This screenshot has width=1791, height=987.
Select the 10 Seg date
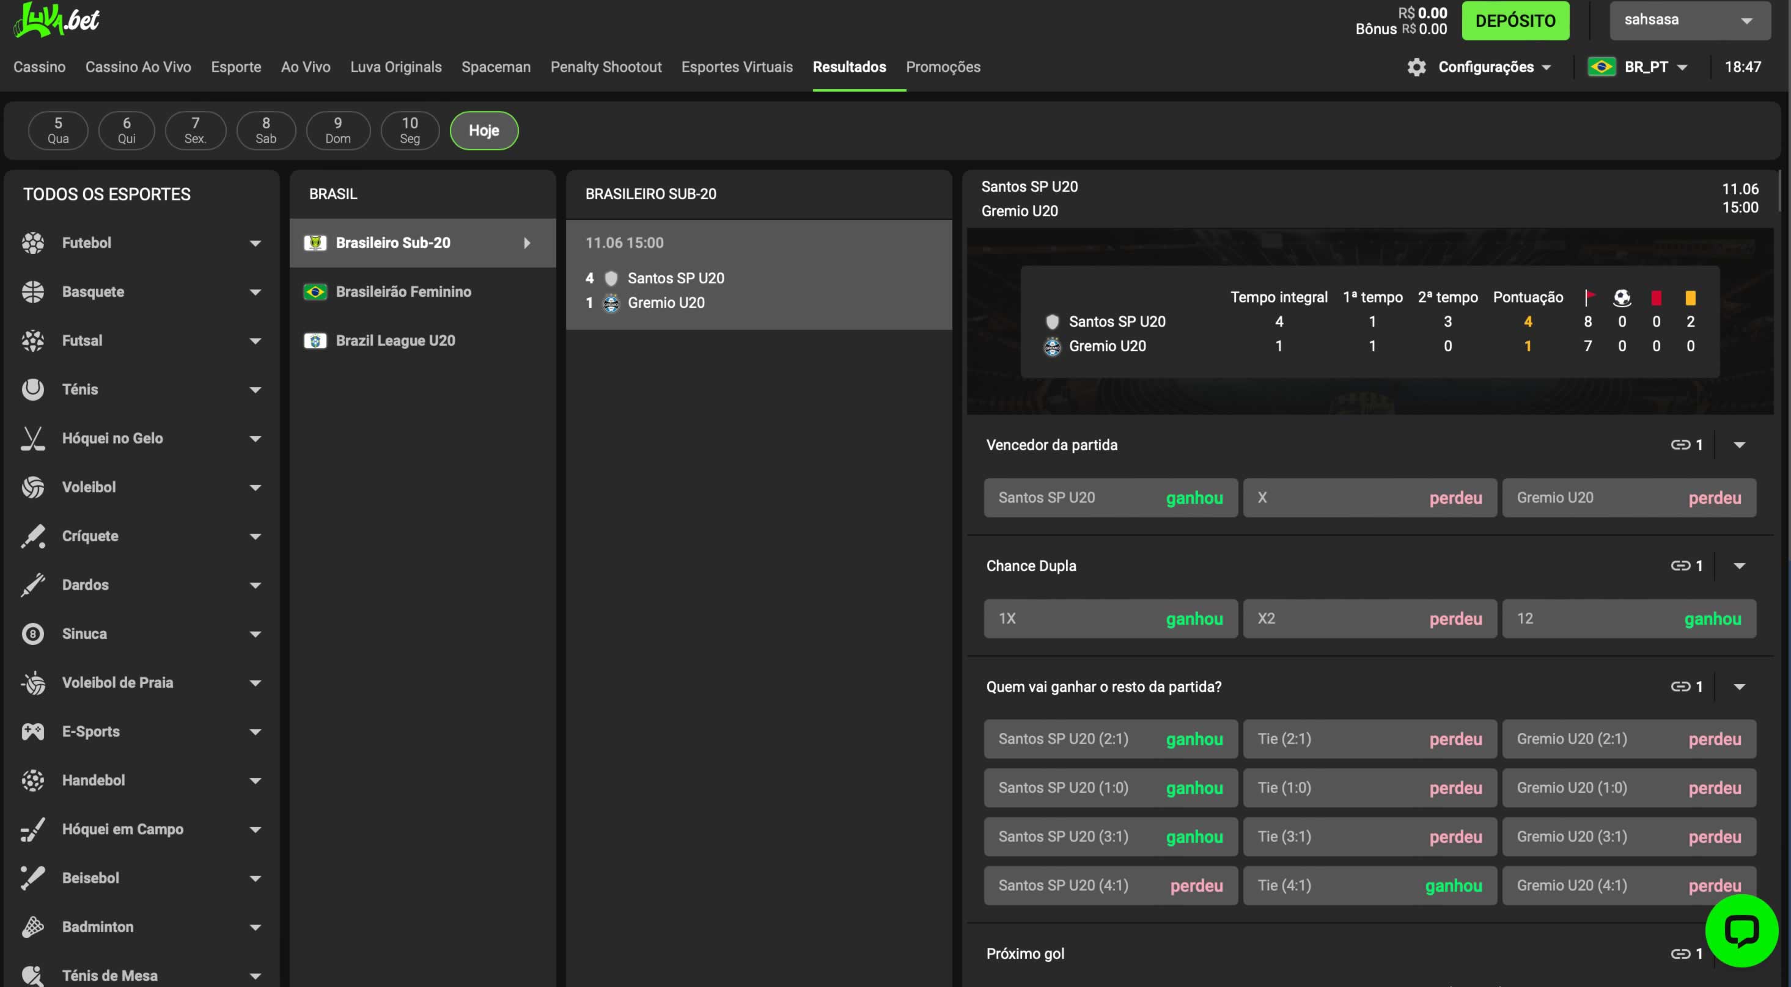[x=410, y=130]
